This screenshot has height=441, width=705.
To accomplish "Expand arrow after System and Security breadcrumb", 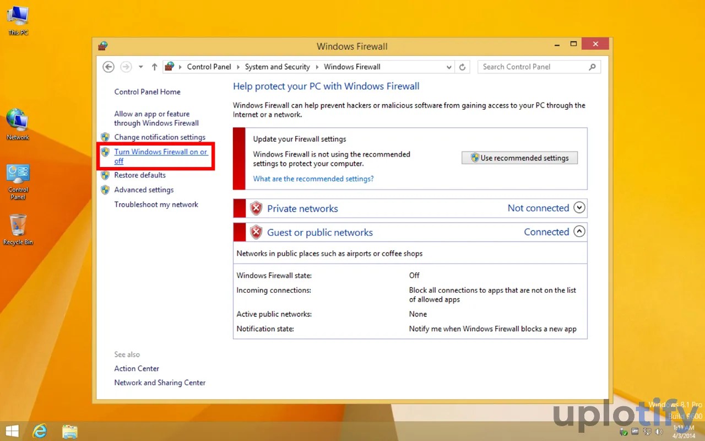I will [x=317, y=67].
